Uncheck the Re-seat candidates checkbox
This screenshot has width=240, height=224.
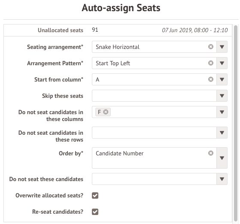[95, 212]
